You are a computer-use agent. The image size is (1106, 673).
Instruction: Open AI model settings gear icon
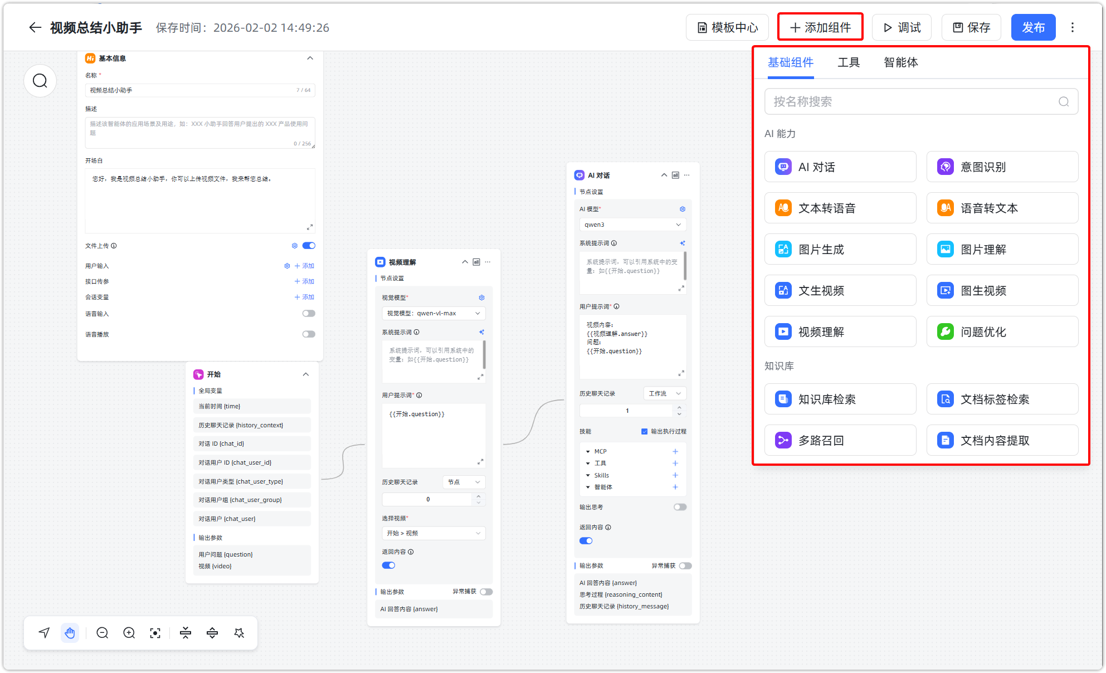coord(682,209)
